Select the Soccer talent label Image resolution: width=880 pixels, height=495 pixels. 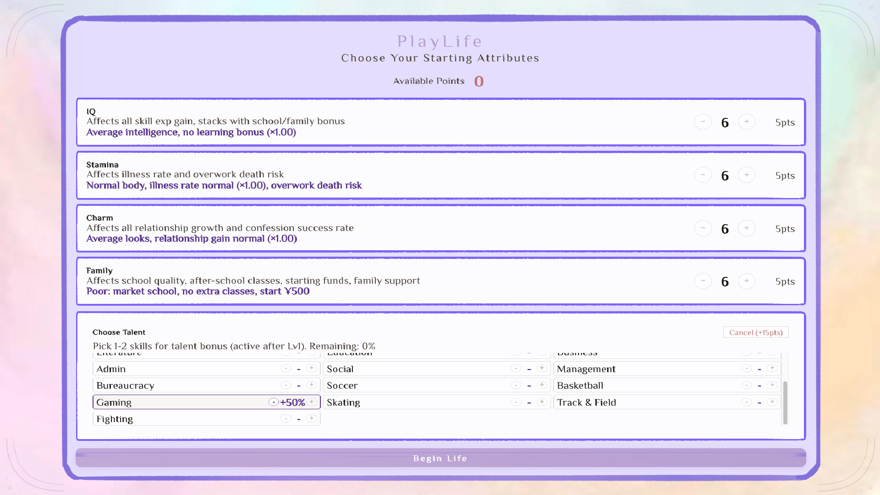[x=342, y=385]
